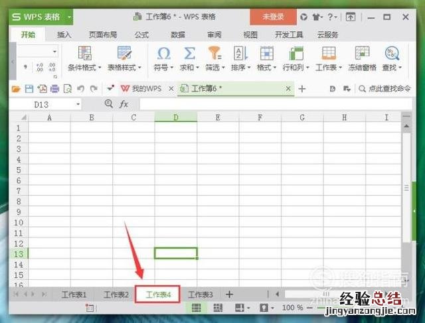Open the 公式 ribbon tab

(141, 34)
